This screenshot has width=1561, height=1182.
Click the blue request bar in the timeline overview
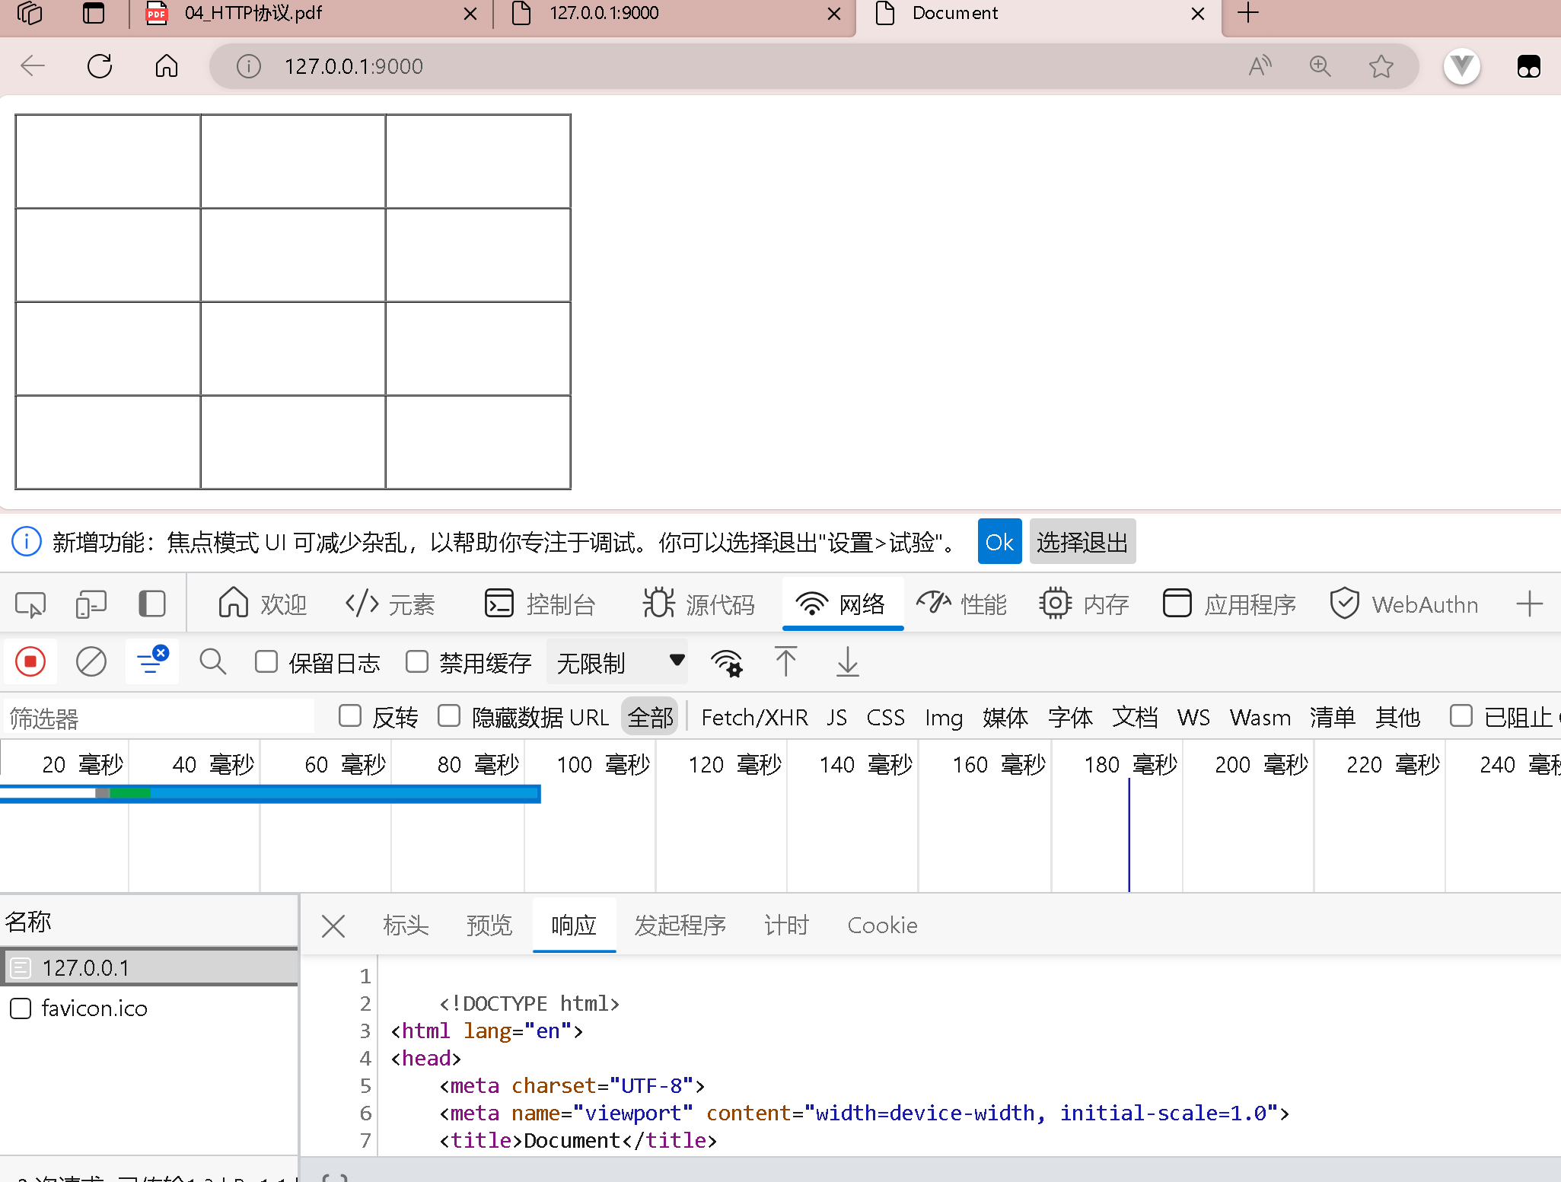[270, 794]
